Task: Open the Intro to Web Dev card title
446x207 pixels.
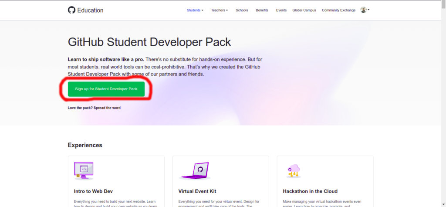Action: tap(94, 191)
